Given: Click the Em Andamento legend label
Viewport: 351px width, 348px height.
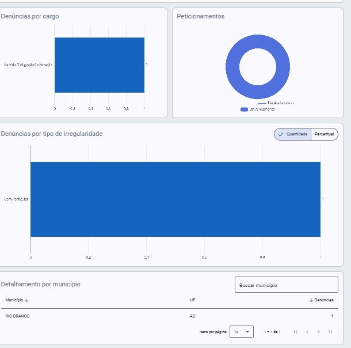Looking at the screenshot, I should pyautogui.click(x=262, y=109).
